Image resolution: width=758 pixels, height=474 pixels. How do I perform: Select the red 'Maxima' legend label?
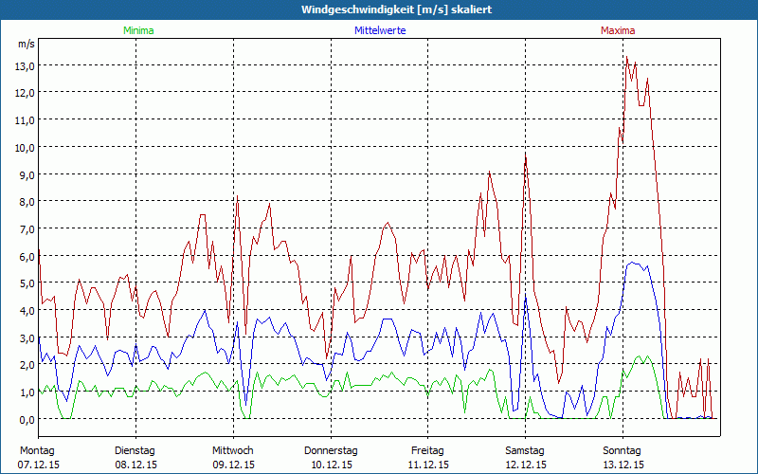click(618, 30)
